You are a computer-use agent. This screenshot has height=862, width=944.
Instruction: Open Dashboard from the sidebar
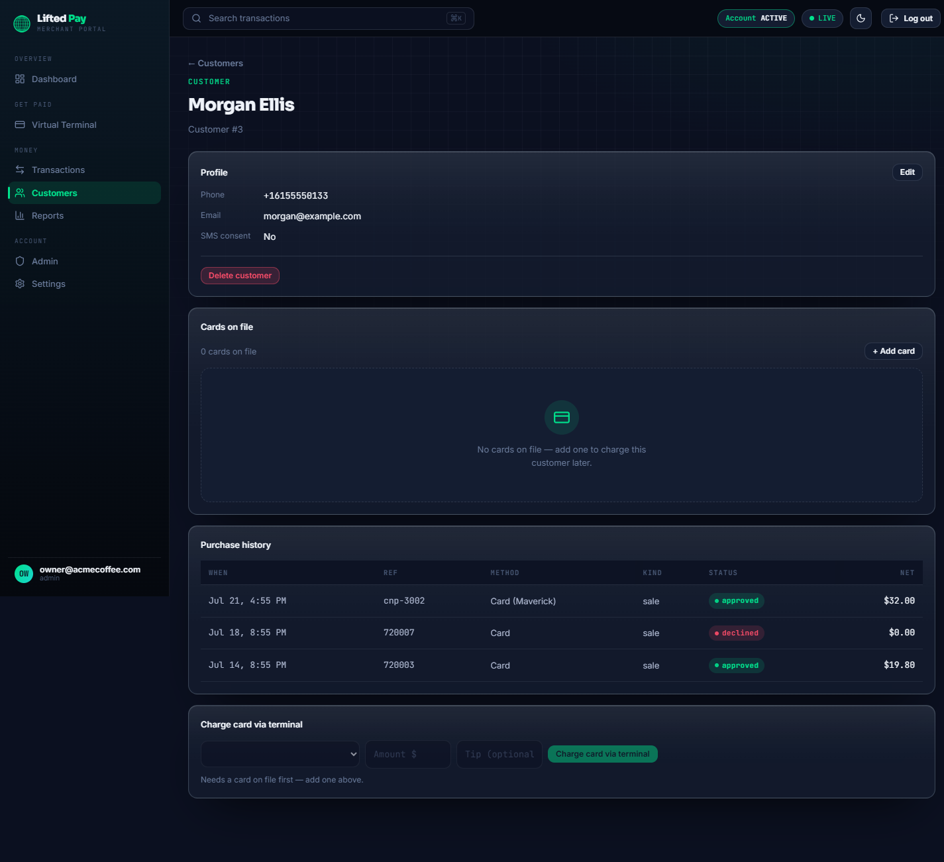tap(85, 79)
